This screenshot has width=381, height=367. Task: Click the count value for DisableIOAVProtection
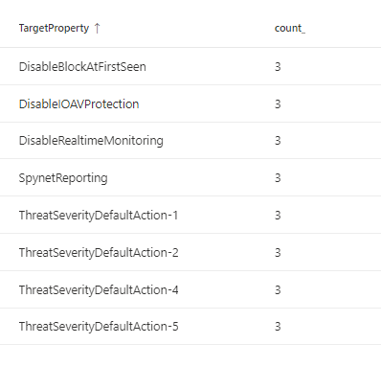point(278,104)
